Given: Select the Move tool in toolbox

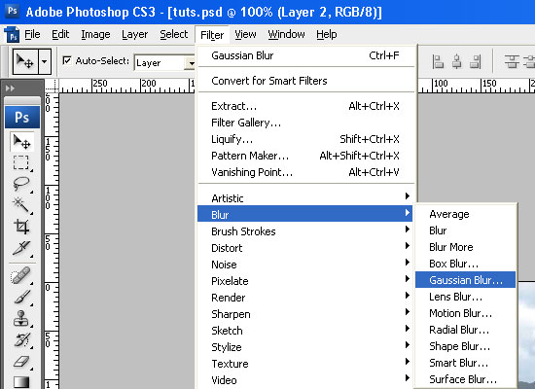Looking at the screenshot, I should pos(21,141).
